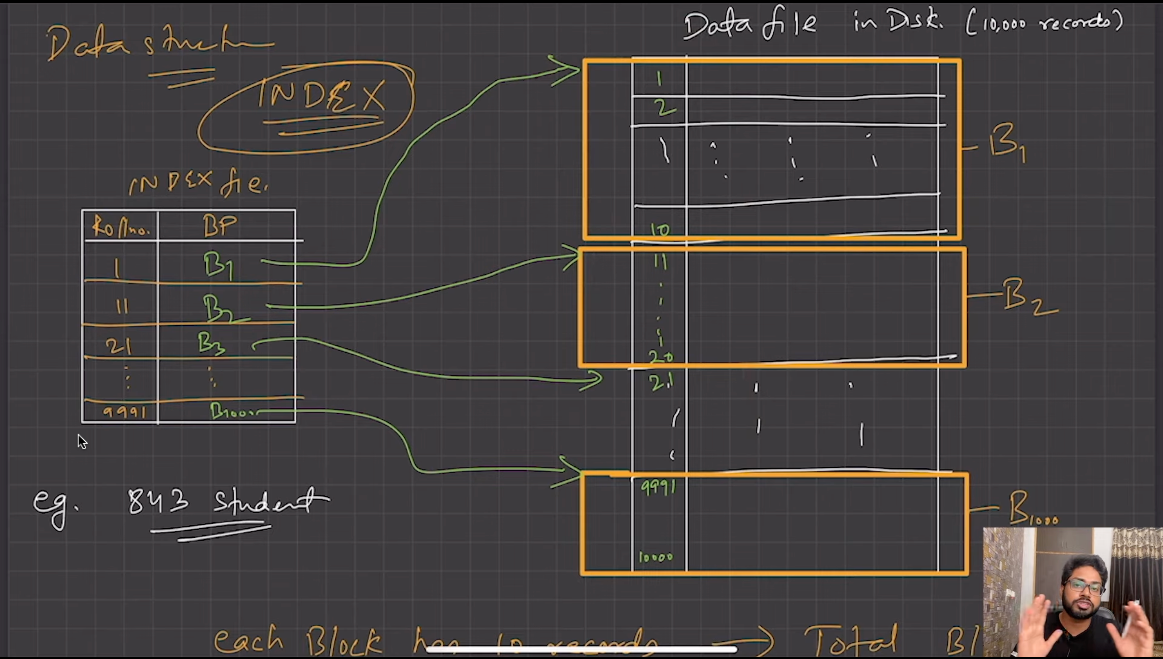Click the presenter webcam thumbnail
The width and height of the screenshot is (1163, 659).
tap(1072, 591)
